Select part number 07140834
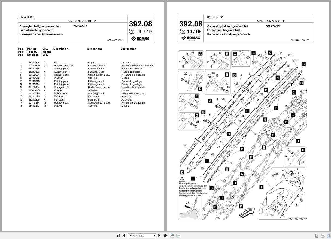This screenshot has width=331, height=239. point(34,103)
